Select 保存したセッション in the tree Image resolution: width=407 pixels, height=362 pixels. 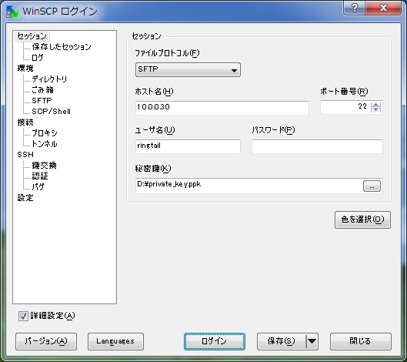point(62,47)
